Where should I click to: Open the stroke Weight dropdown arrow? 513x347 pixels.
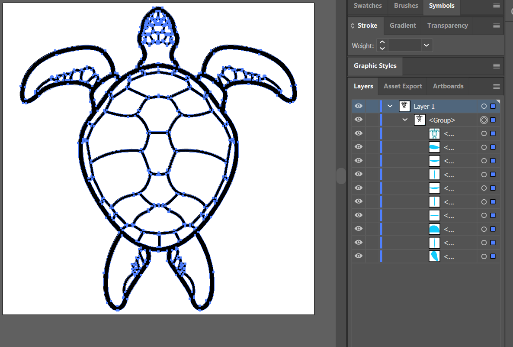(426, 45)
